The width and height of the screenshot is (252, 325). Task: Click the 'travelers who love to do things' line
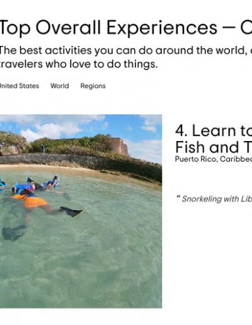[79, 64]
